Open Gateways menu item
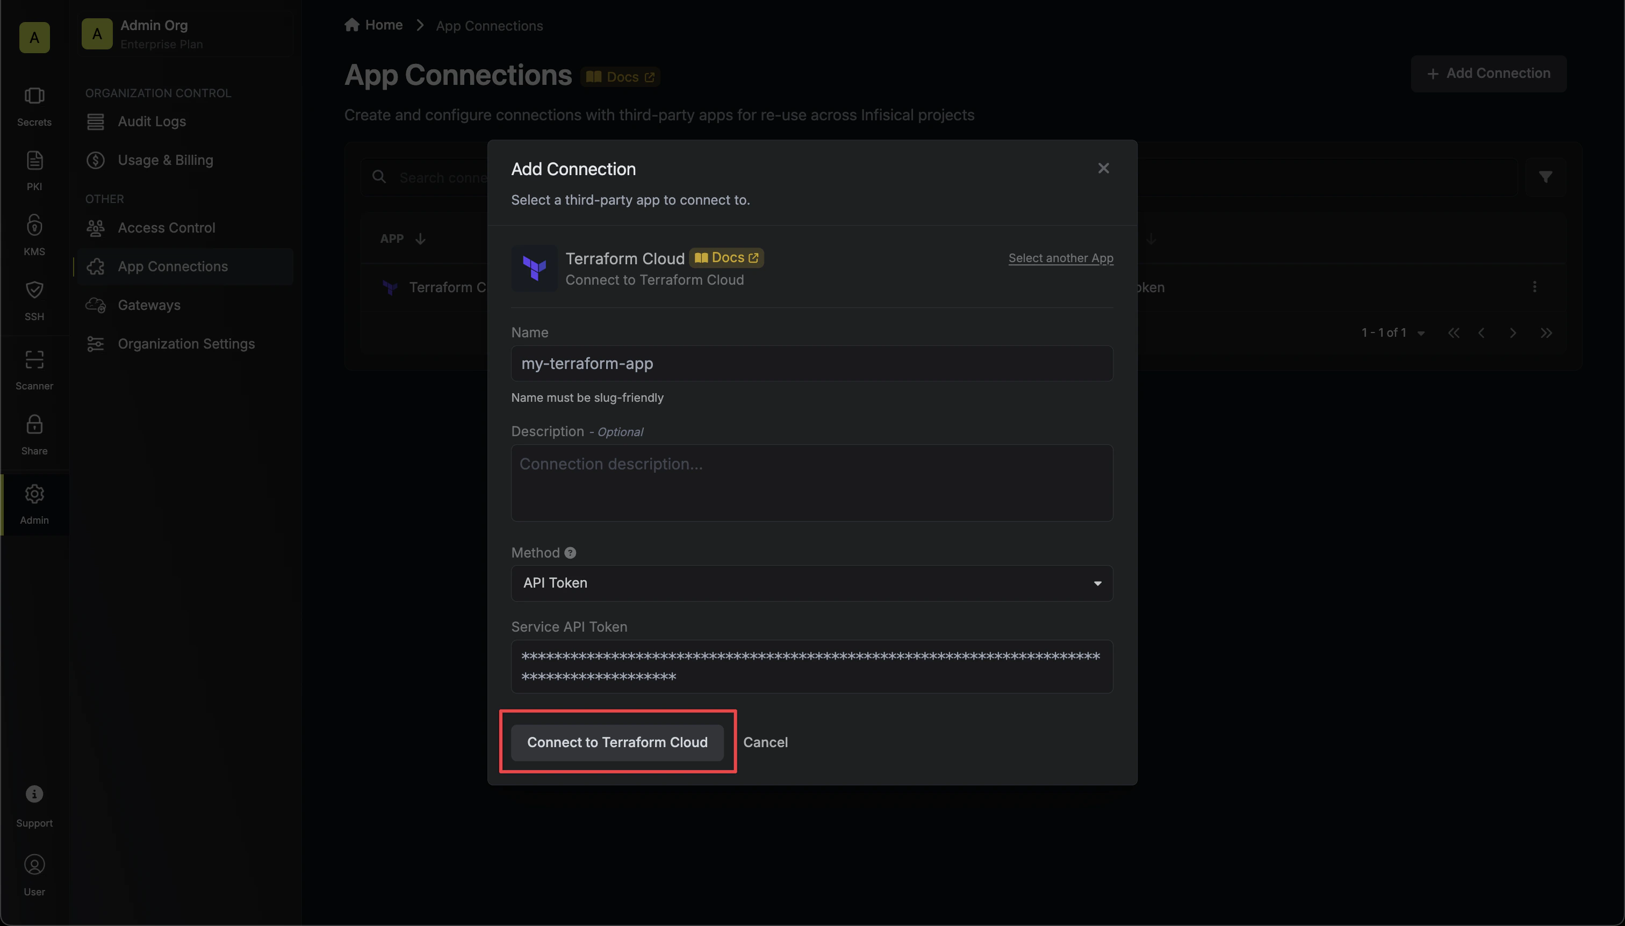Screen dimensions: 1625x926 click(185, 305)
